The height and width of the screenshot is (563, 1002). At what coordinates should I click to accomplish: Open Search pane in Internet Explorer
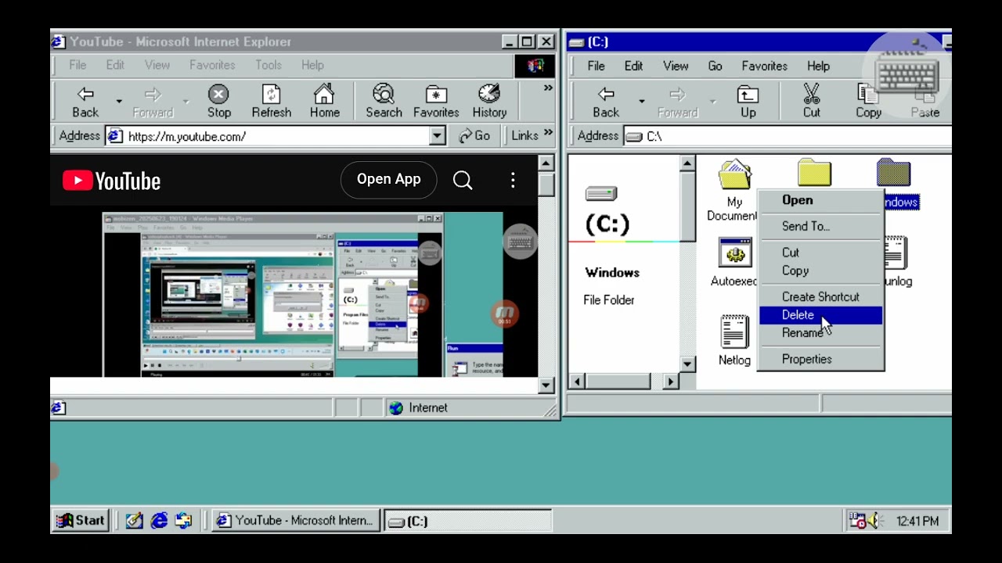[x=384, y=102]
